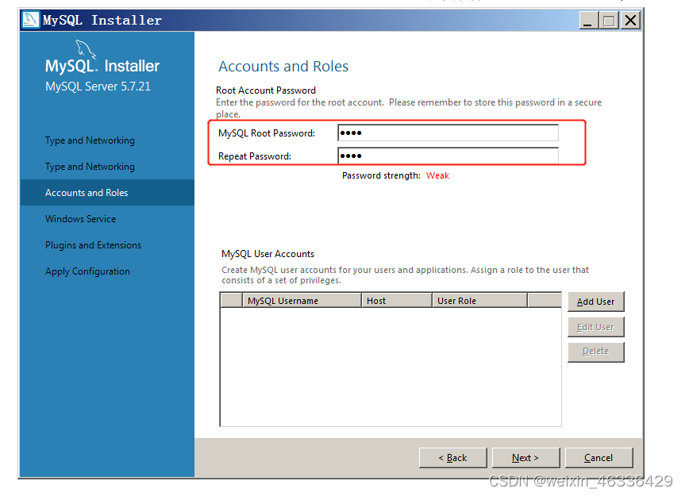This screenshot has height=496, width=685.
Task: Click the MySQL User Accounts label
Action: tap(267, 254)
